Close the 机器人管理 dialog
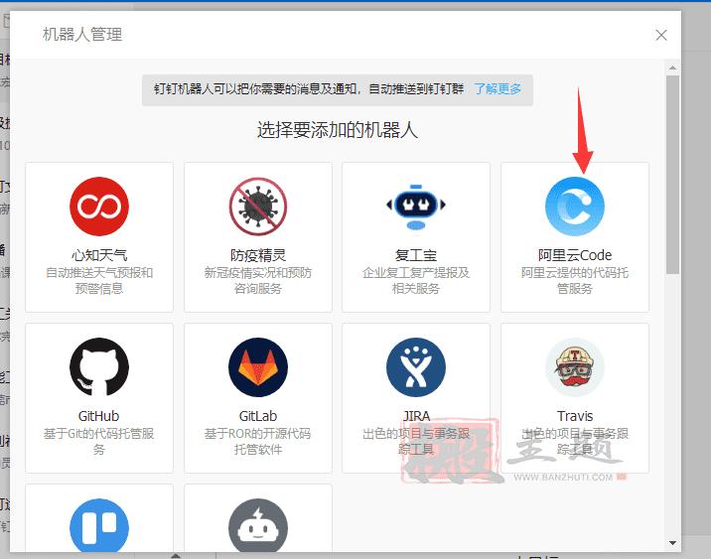The width and height of the screenshot is (711, 559). pyautogui.click(x=661, y=35)
